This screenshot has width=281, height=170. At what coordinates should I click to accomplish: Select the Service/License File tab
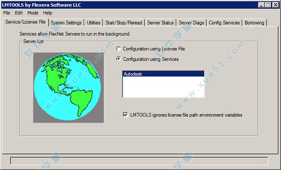pos(25,22)
